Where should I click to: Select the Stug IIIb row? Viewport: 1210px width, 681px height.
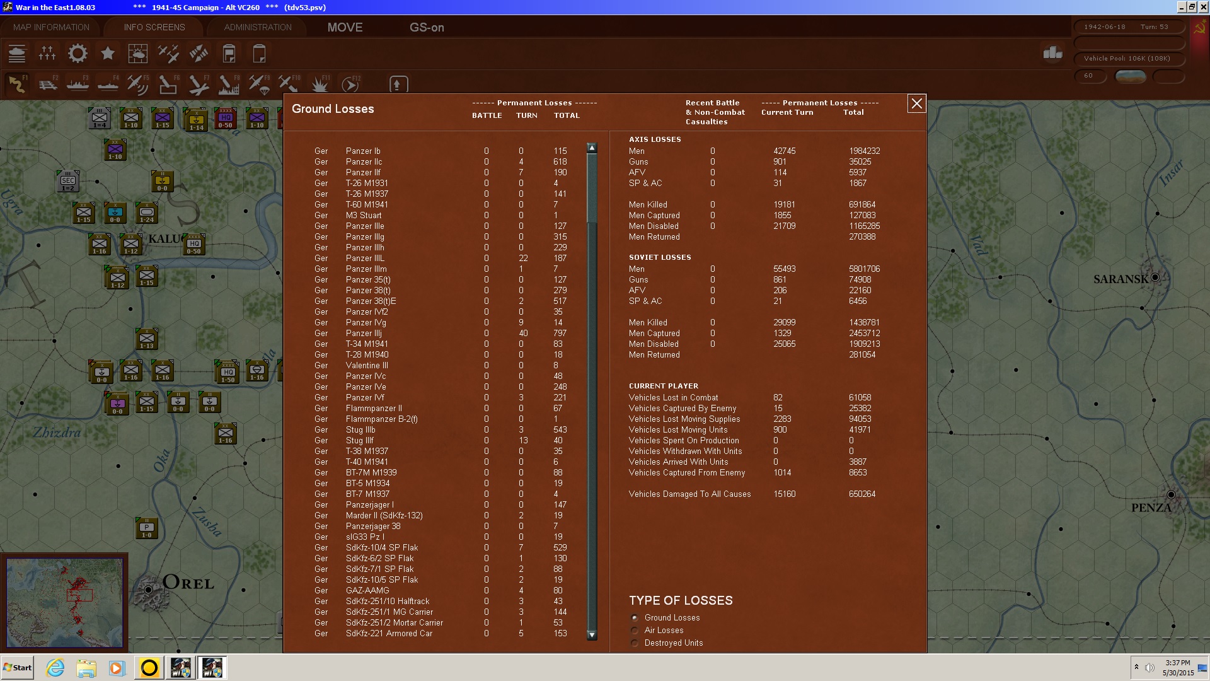(x=441, y=429)
